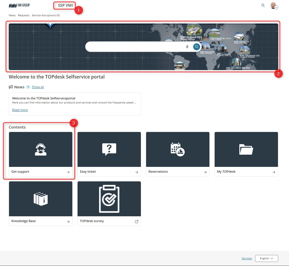
Task: Click the Welcome to the TOPdesk Selfservice portal heading
Action: point(57,77)
